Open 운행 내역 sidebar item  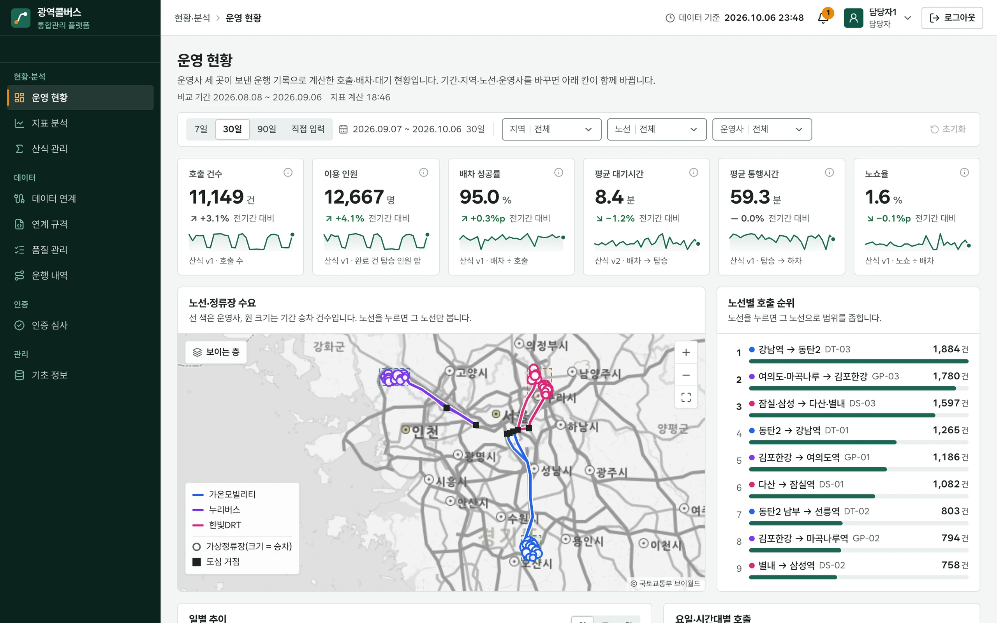point(80,275)
